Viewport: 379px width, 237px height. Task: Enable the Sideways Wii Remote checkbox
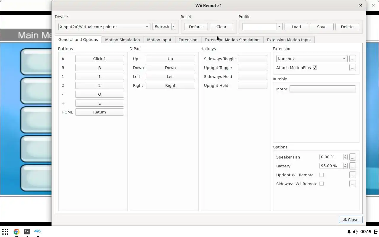pos(322,184)
